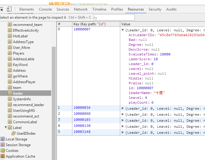Click the Session Storage icon
Image resolution: width=205 pixels, height=160 pixels.
tap(3, 145)
